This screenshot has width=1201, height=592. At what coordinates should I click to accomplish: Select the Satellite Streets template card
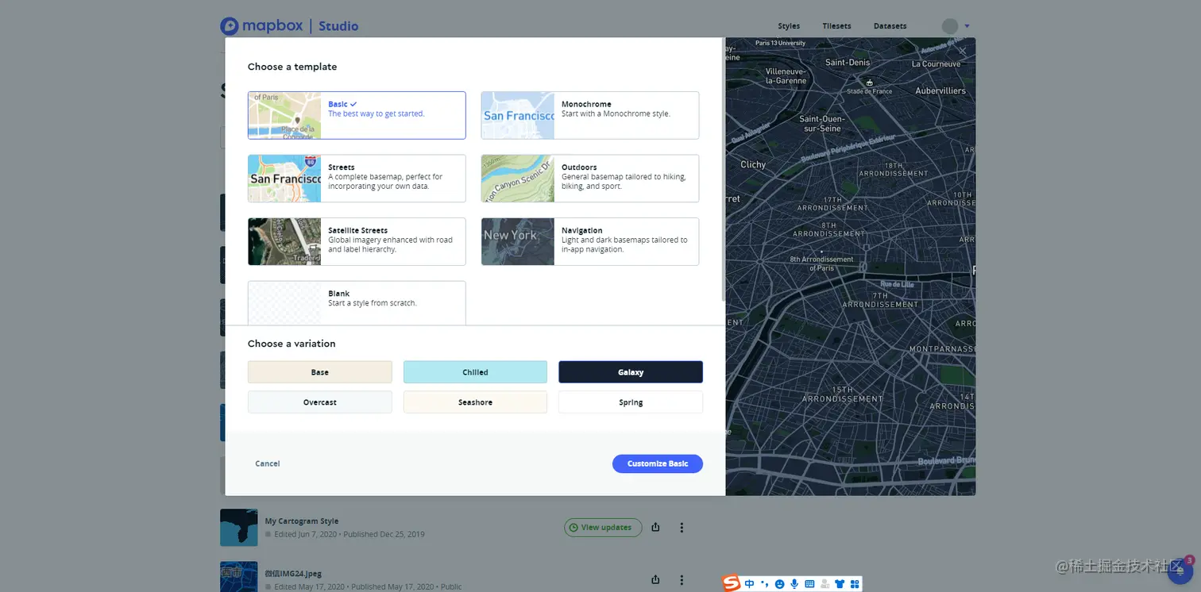click(357, 241)
